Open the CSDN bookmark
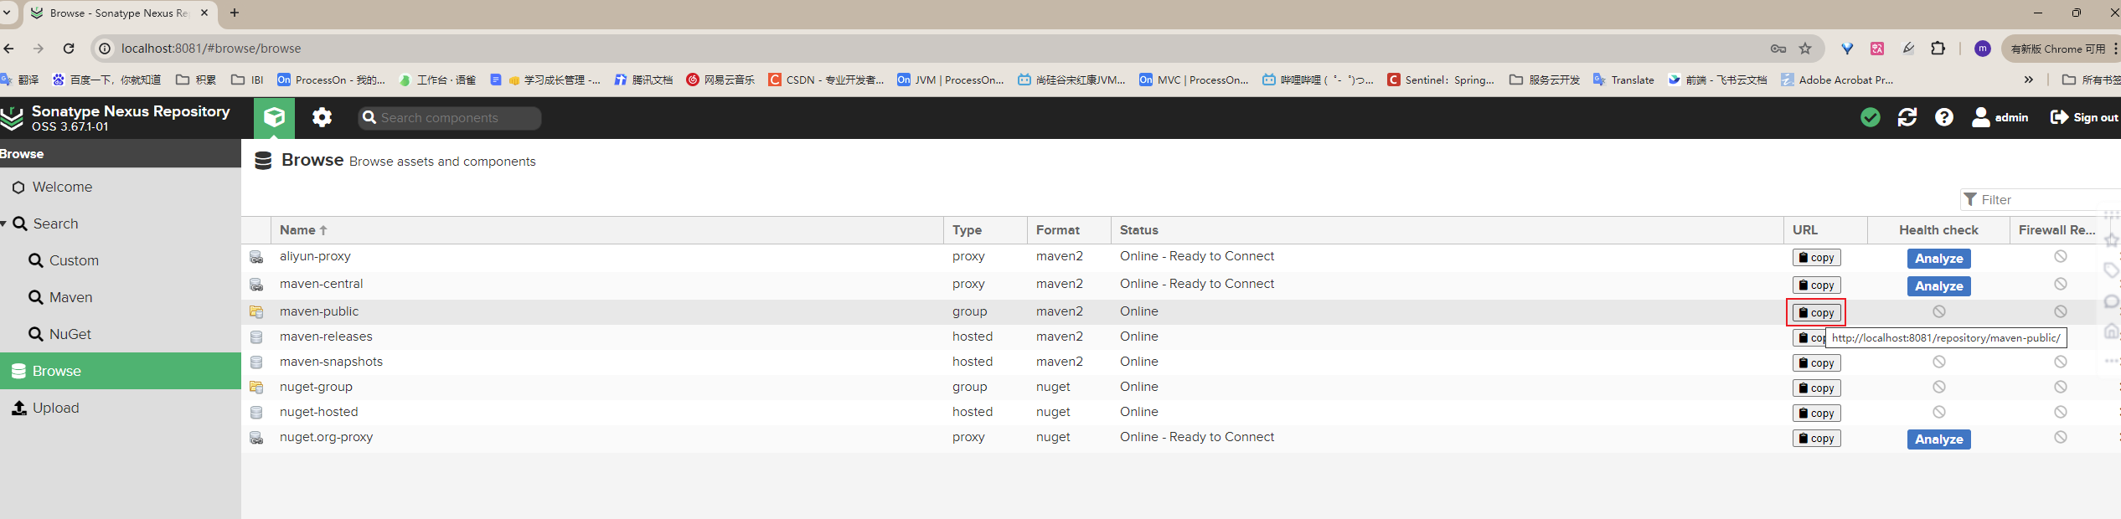The width and height of the screenshot is (2121, 519). click(826, 80)
